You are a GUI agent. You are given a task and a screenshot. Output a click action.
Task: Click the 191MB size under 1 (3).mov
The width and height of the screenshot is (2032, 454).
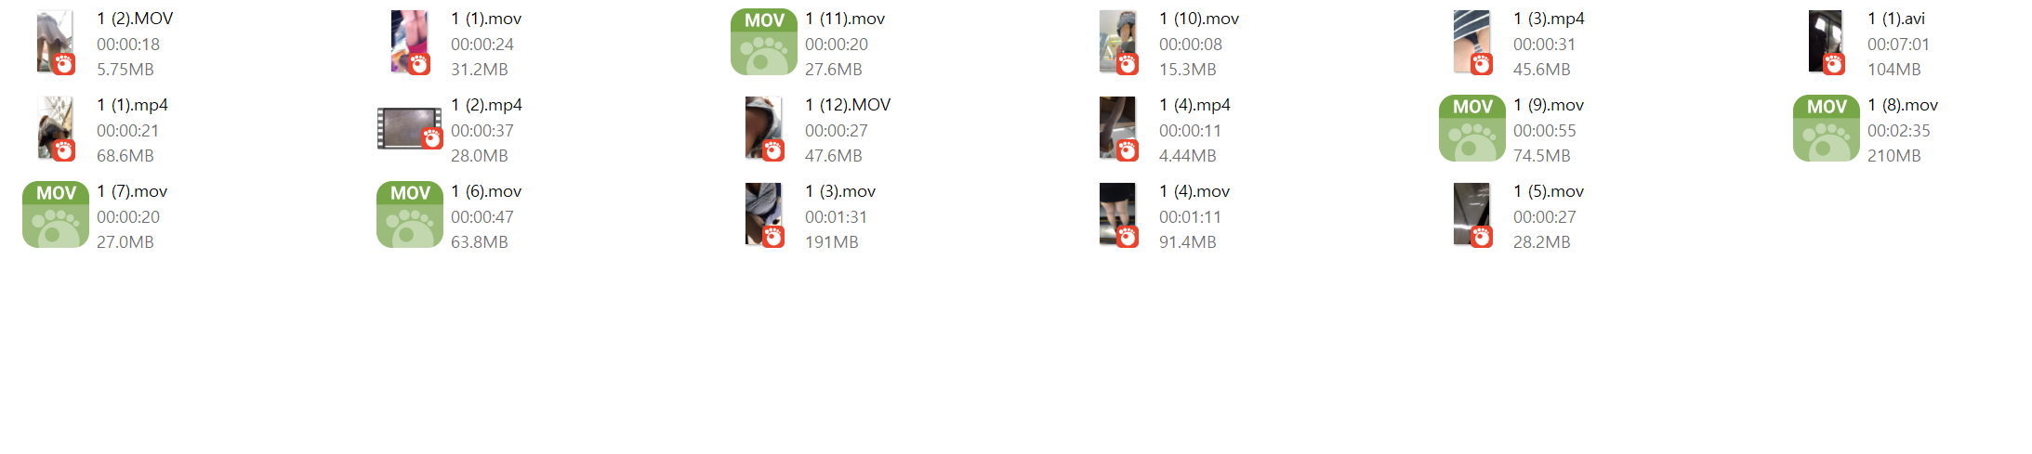[831, 242]
